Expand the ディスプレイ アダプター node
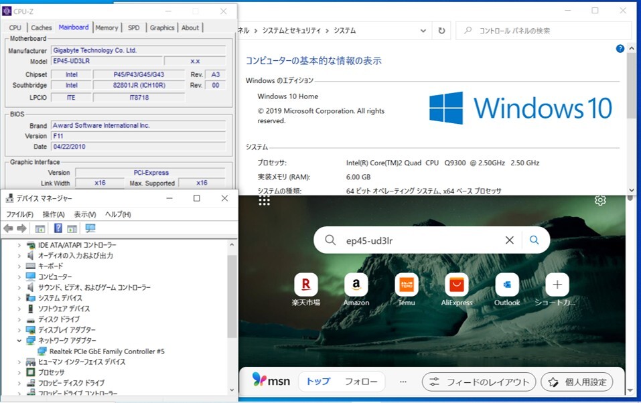The width and height of the screenshot is (641, 403). click(19, 330)
